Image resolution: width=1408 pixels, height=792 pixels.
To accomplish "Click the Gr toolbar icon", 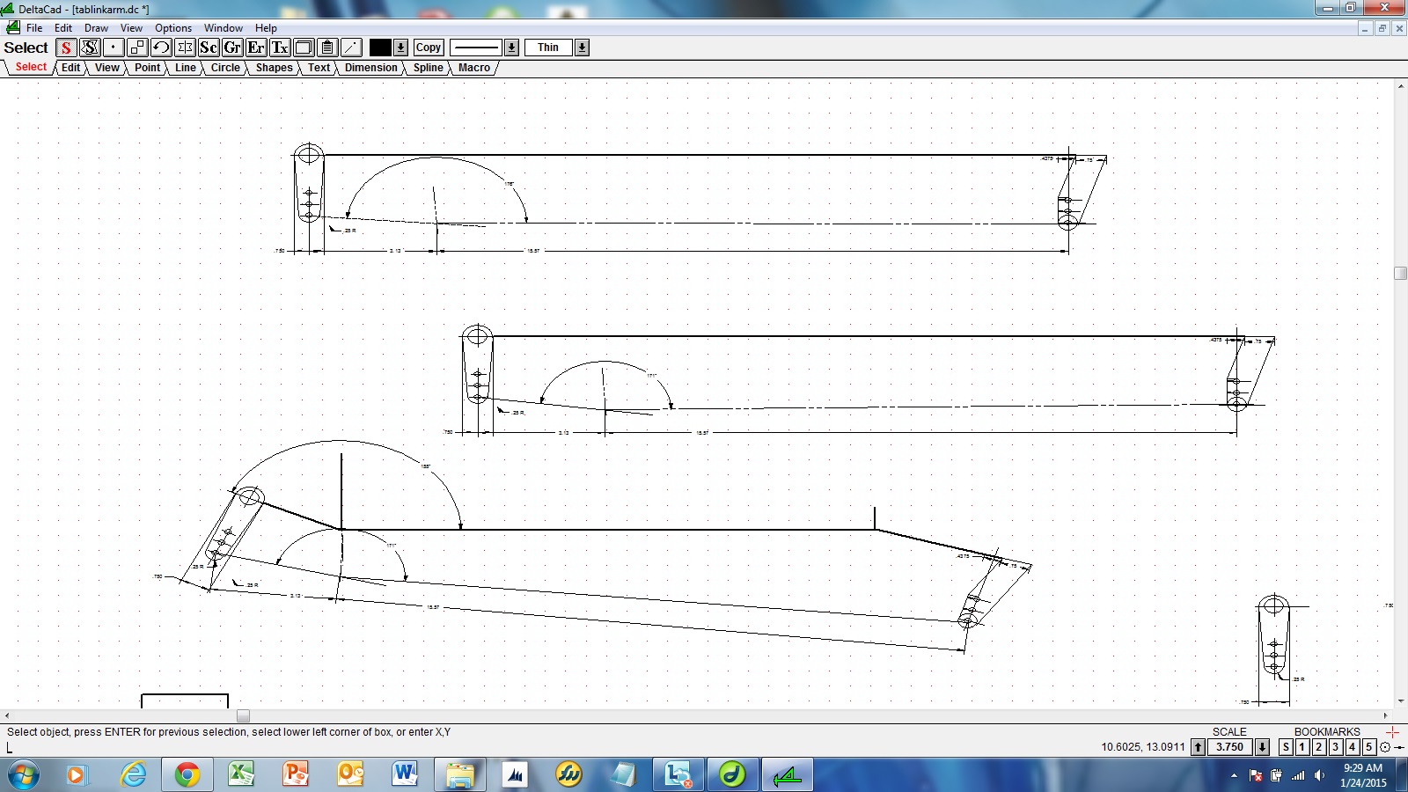I will 232,48.
